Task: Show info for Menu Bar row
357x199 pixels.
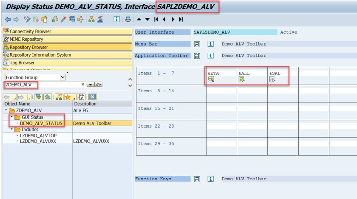Action: click(211, 44)
